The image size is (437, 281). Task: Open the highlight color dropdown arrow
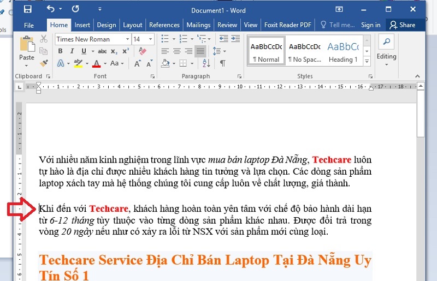(x=87, y=63)
